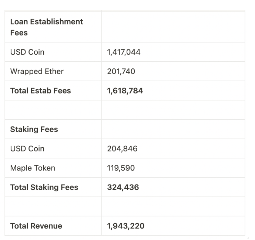255x240 pixels.
Task: Click the Total Staking Fees label
Action: point(44,187)
